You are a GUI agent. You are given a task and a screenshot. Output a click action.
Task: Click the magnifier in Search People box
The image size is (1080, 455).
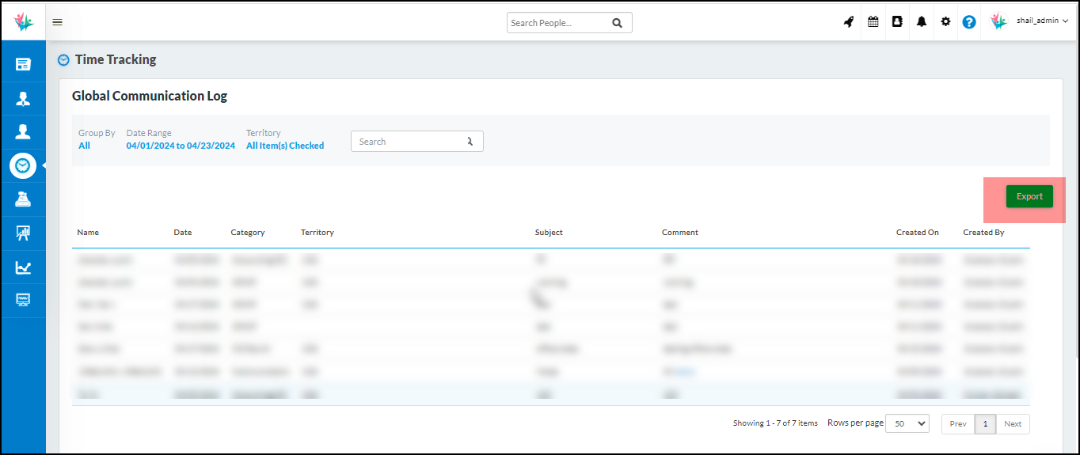618,23
